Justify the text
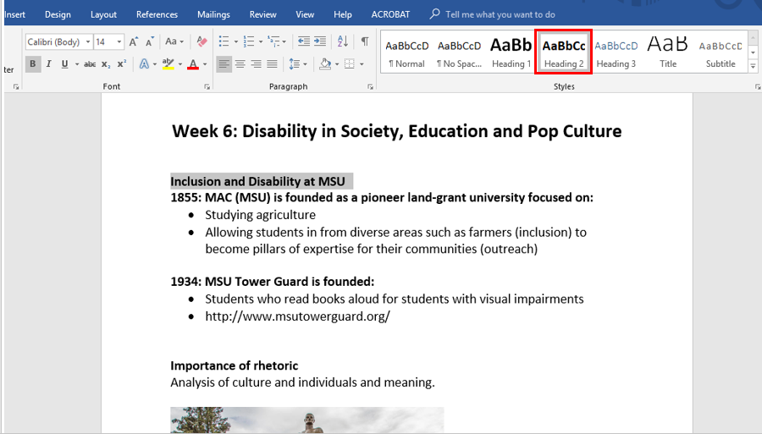The image size is (762, 434). tap(272, 63)
